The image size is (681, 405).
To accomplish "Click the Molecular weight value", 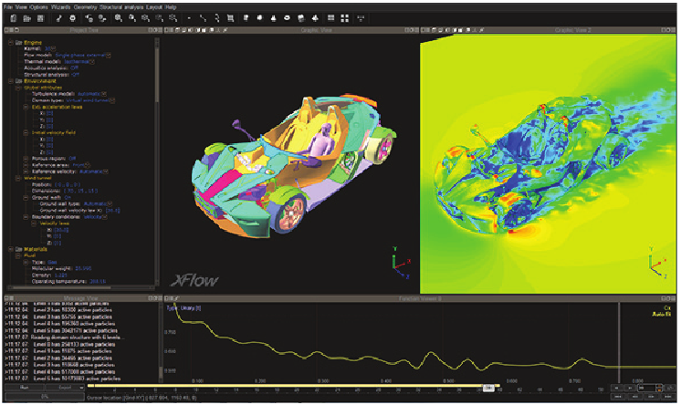I will pos(82,269).
